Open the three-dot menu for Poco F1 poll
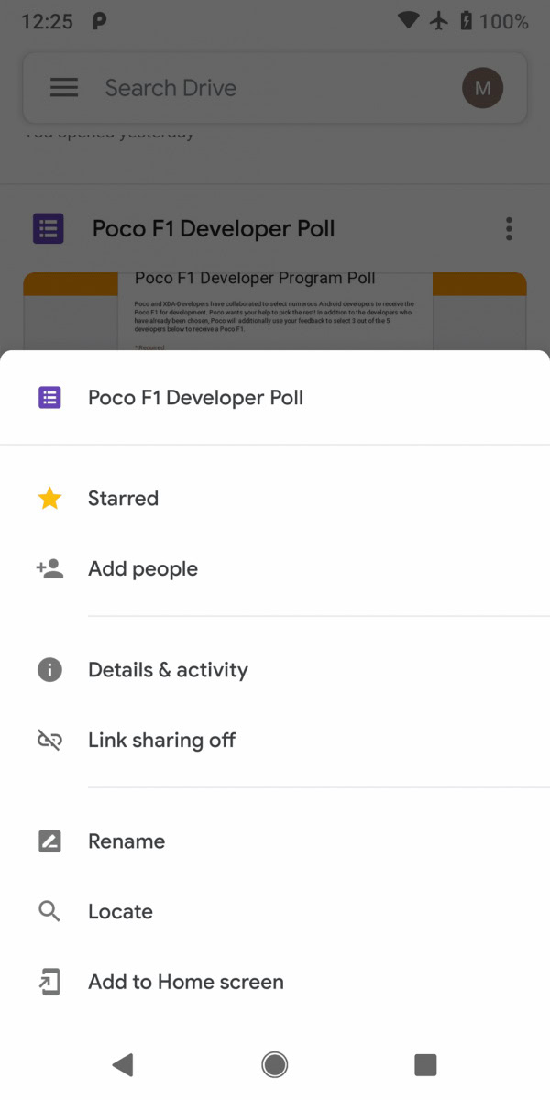This screenshot has width=550, height=1100. click(509, 229)
